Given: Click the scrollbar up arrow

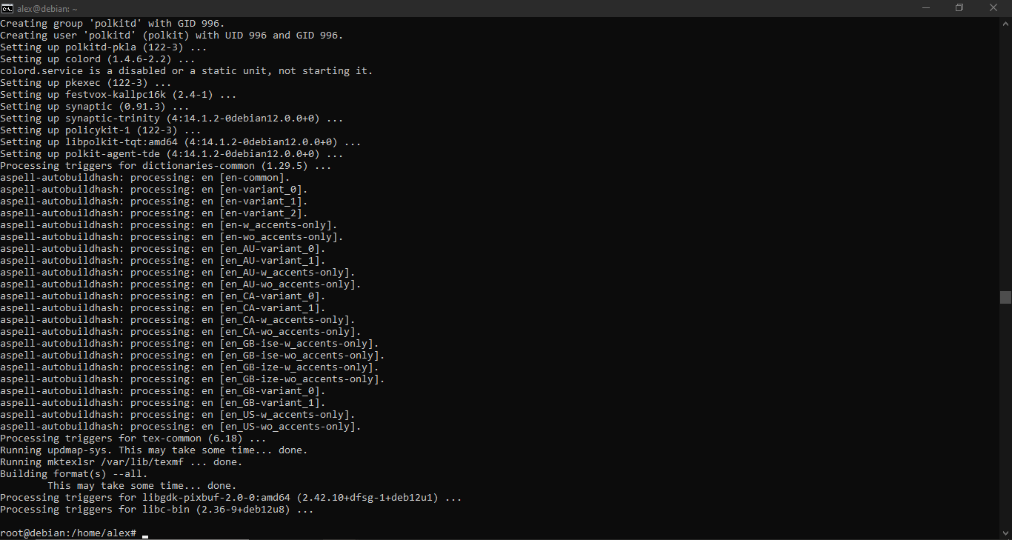Looking at the screenshot, I should [1007, 22].
